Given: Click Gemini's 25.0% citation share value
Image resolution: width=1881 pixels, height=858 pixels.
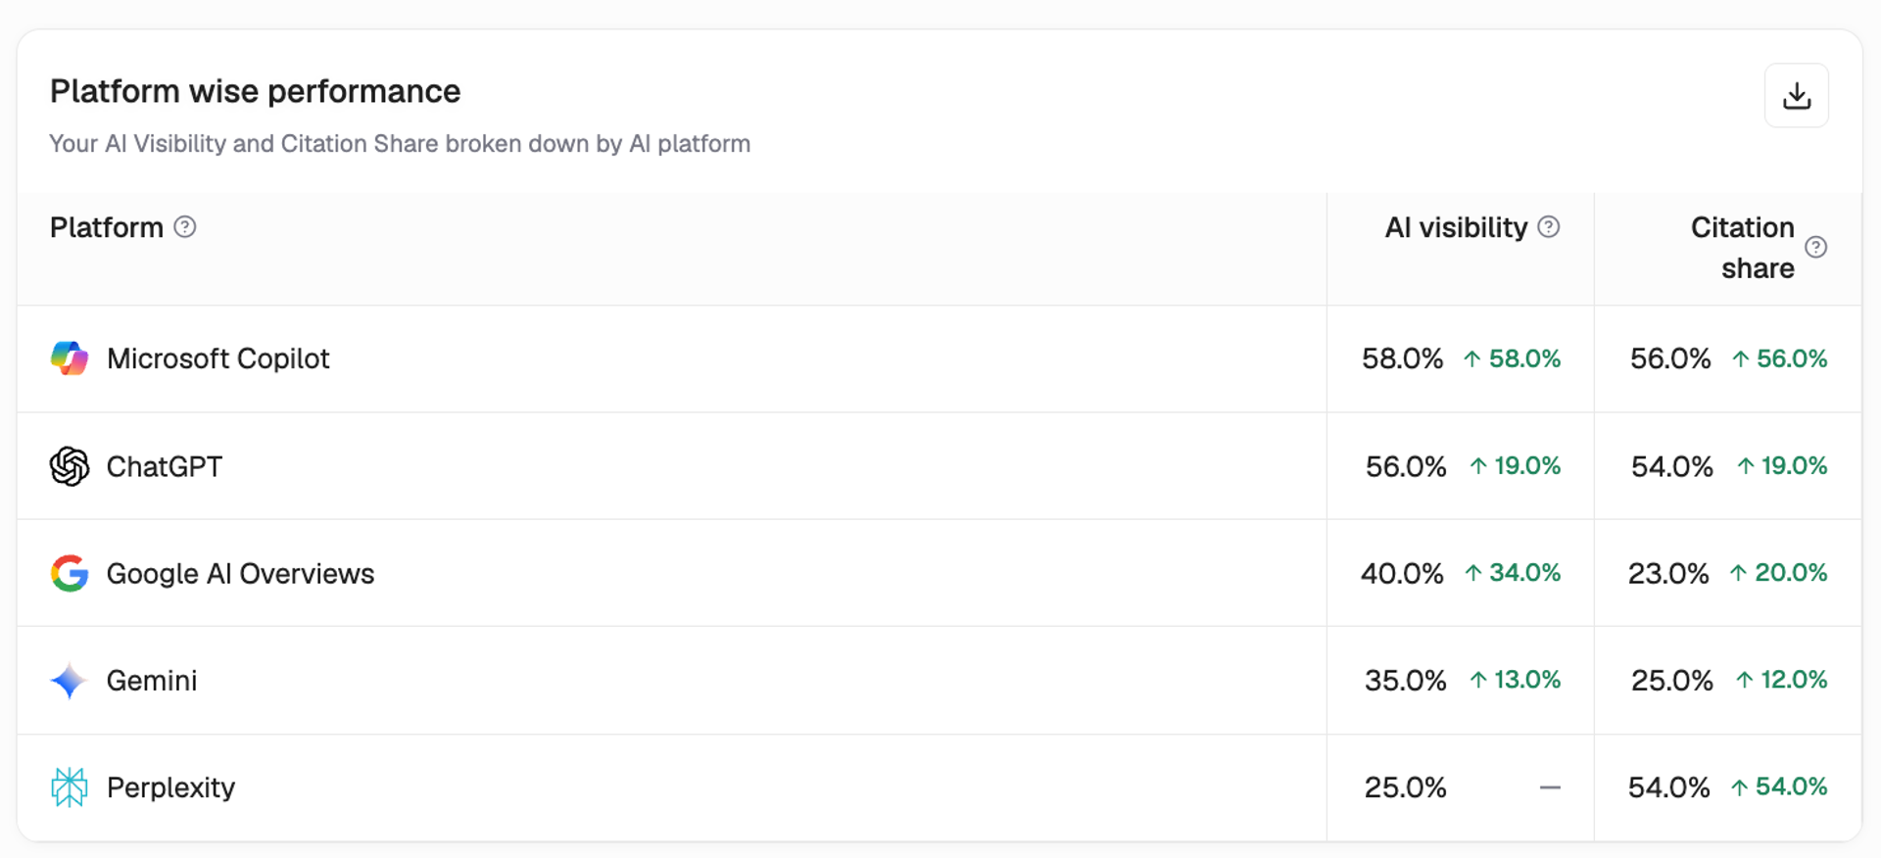Looking at the screenshot, I should (x=1672, y=681).
